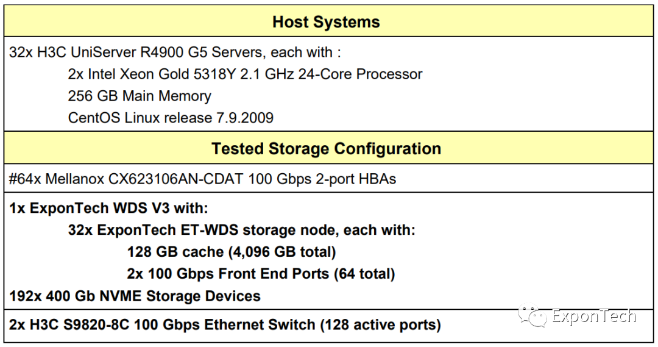Image resolution: width=658 pixels, height=347 pixels.
Task: Select the 192x 400 Gb NVME Storage Devices line
Action: click(x=135, y=296)
